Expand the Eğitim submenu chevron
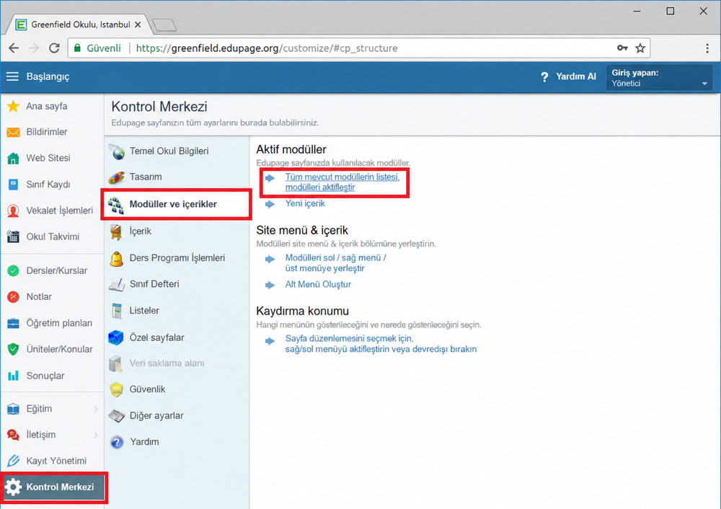This screenshot has width=721, height=509. (96, 409)
